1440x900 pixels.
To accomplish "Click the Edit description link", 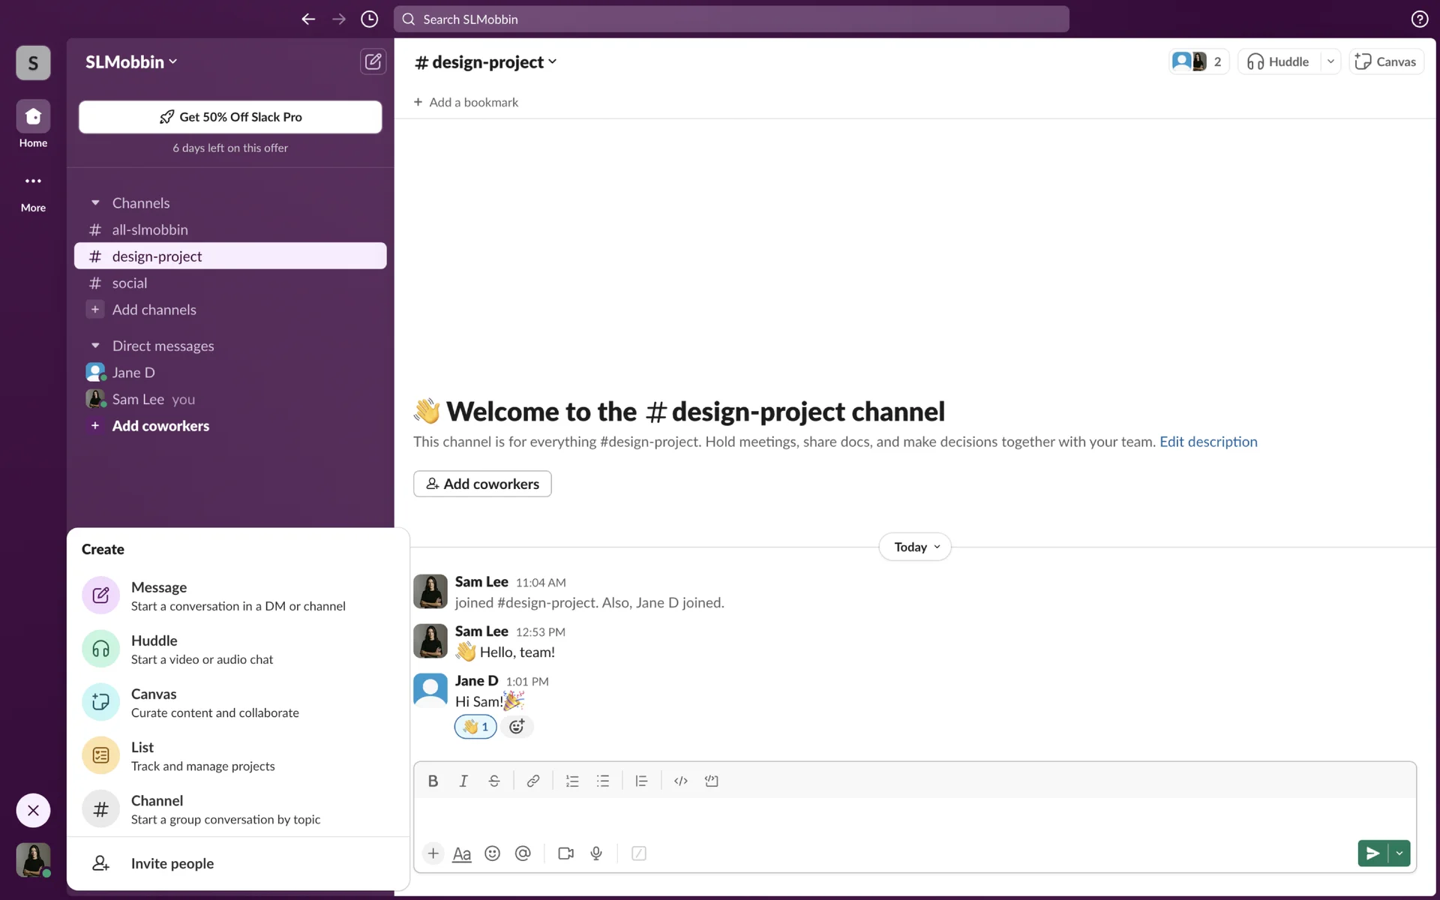I will point(1208,442).
